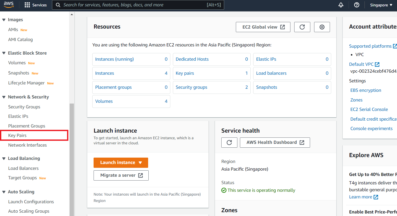
Task: Focus the services search field
Action: click(138, 5)
